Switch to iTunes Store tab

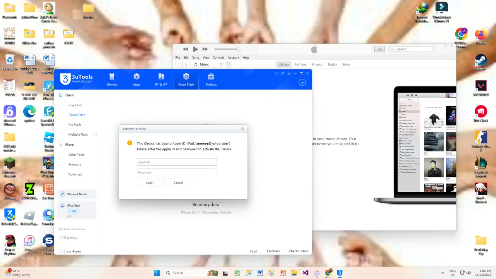pos(346,64)
